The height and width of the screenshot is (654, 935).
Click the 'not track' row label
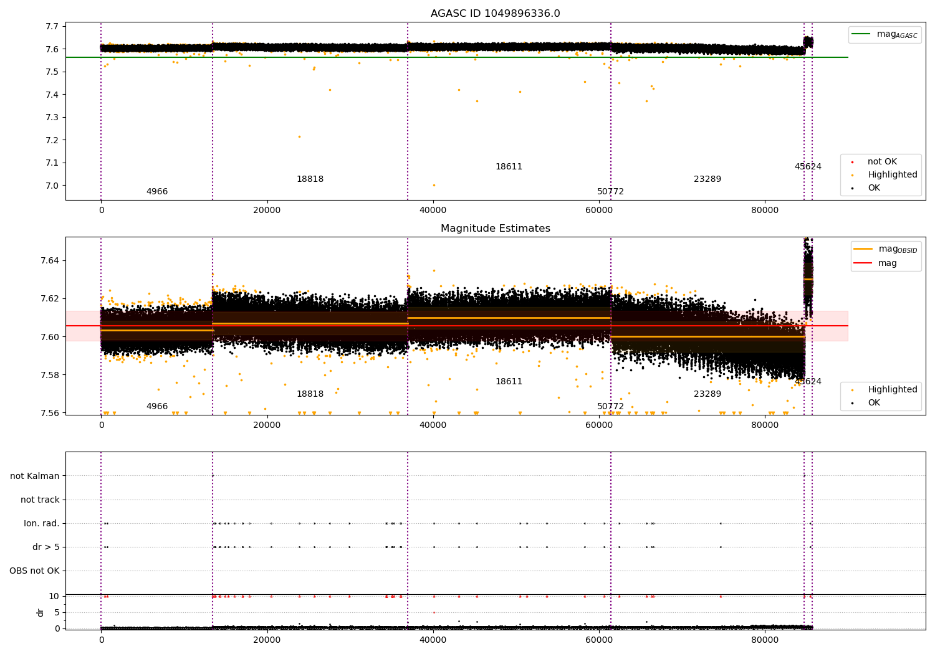[x=40, y=500]
